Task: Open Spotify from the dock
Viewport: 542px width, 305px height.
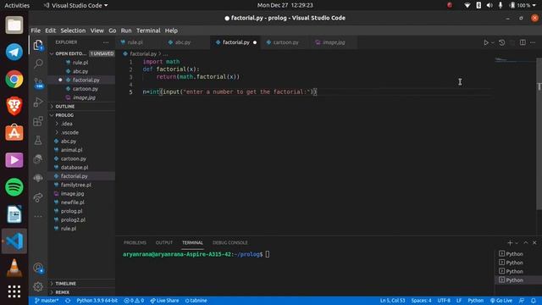Action: tap(14, 187)
